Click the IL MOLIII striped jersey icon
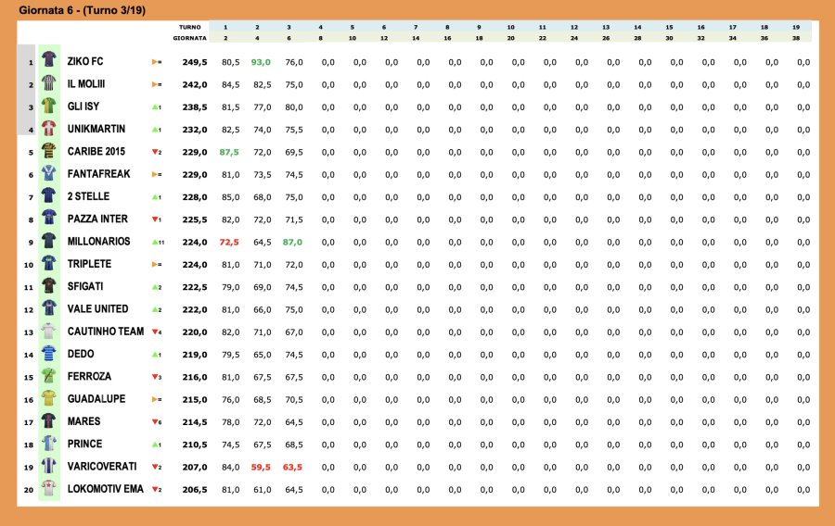 (49, 82)
